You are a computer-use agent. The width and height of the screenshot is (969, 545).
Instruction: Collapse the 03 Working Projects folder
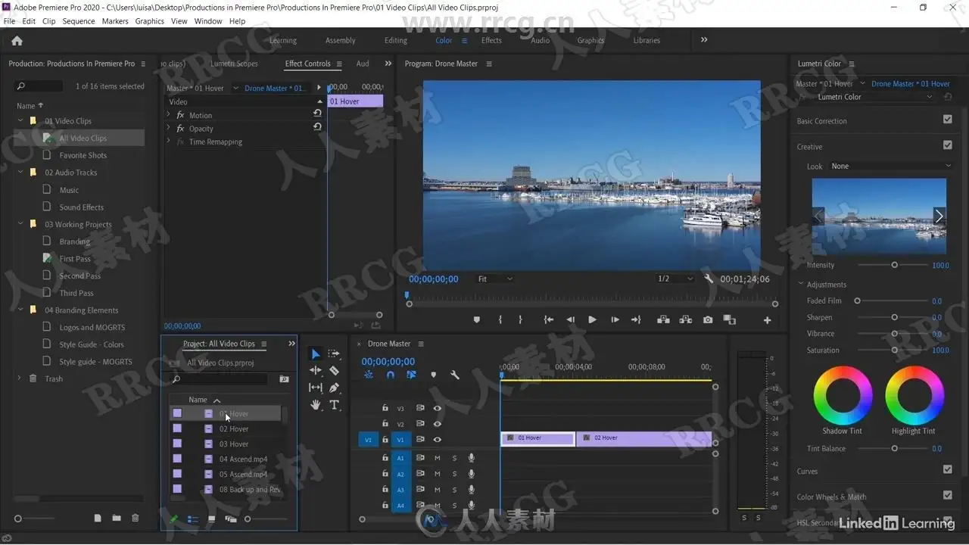click(x=20, y=224)
